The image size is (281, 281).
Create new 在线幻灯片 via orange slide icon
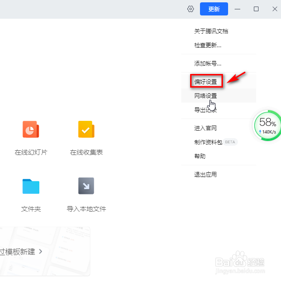pos(31,129)
